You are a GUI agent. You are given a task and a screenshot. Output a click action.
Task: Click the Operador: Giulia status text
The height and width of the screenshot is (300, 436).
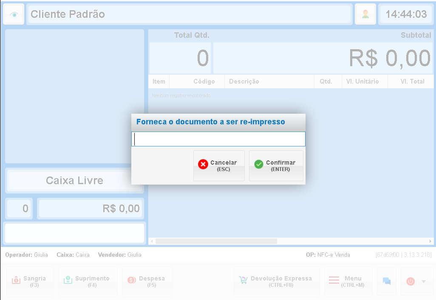point(26,255)
